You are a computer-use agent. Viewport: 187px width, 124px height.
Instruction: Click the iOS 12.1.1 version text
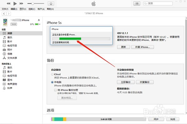pyautogui.click(x=122, y=33)
